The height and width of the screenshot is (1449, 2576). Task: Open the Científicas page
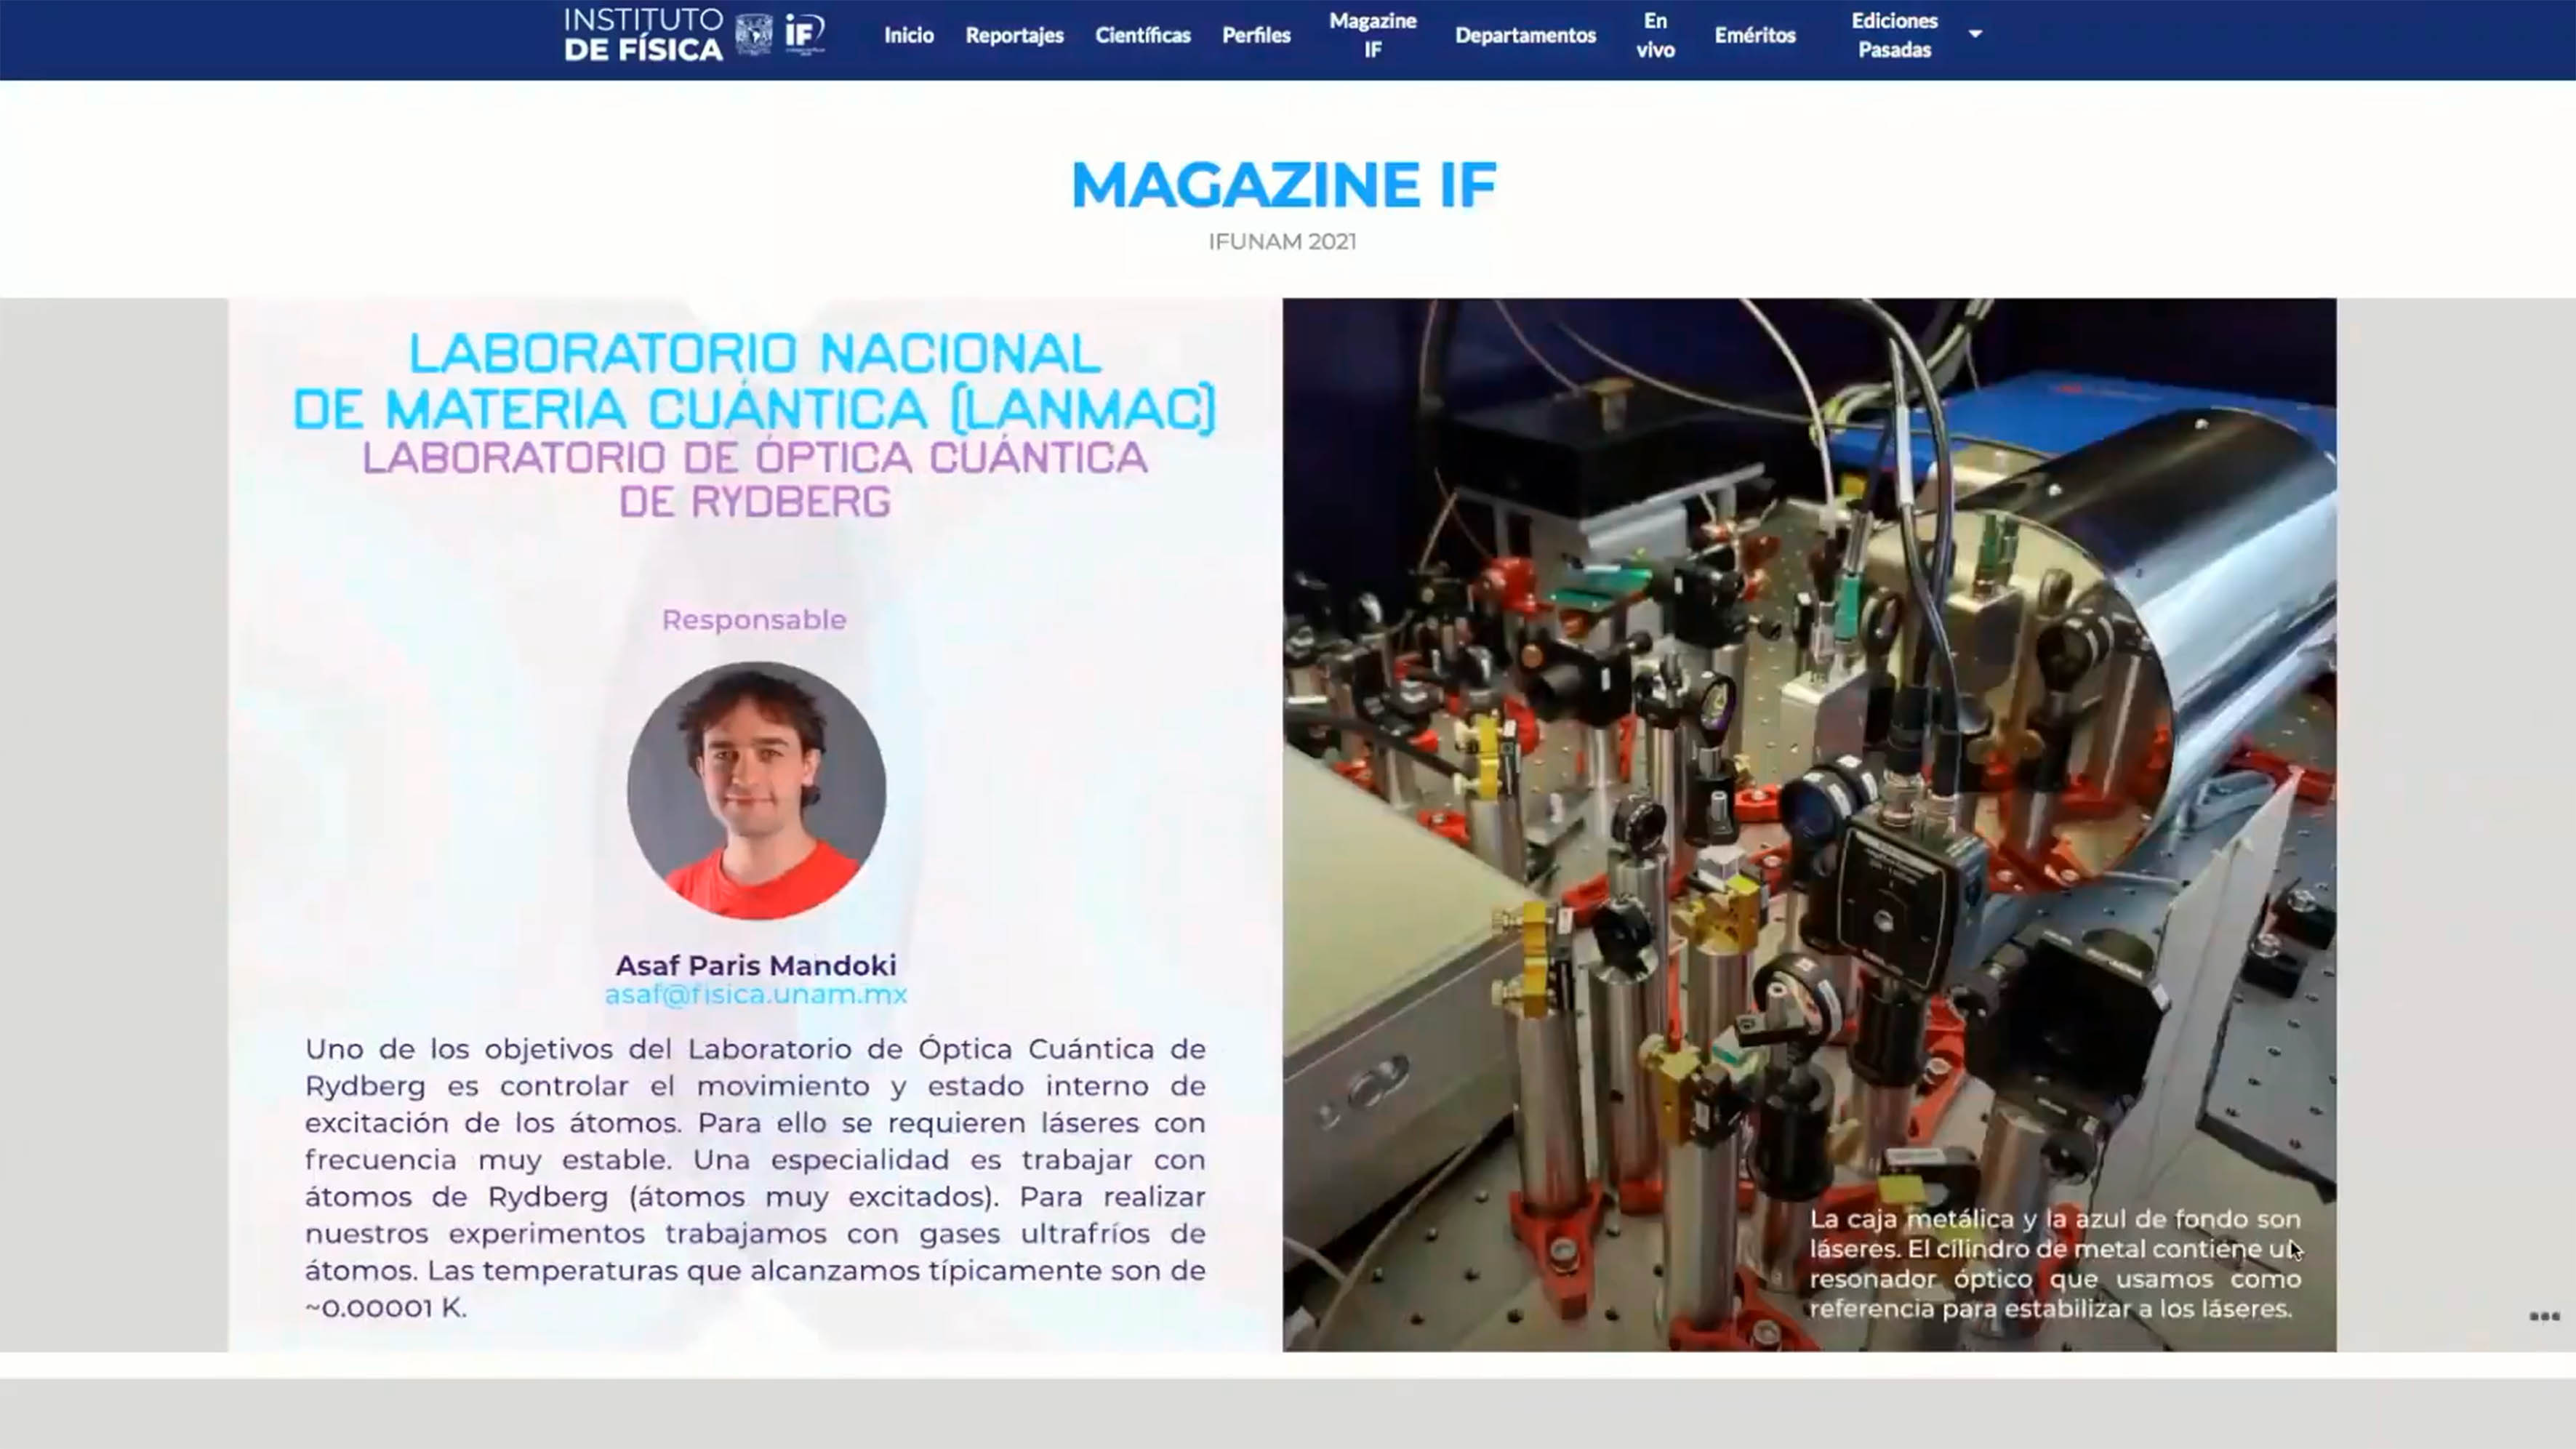click(1142, 35)
